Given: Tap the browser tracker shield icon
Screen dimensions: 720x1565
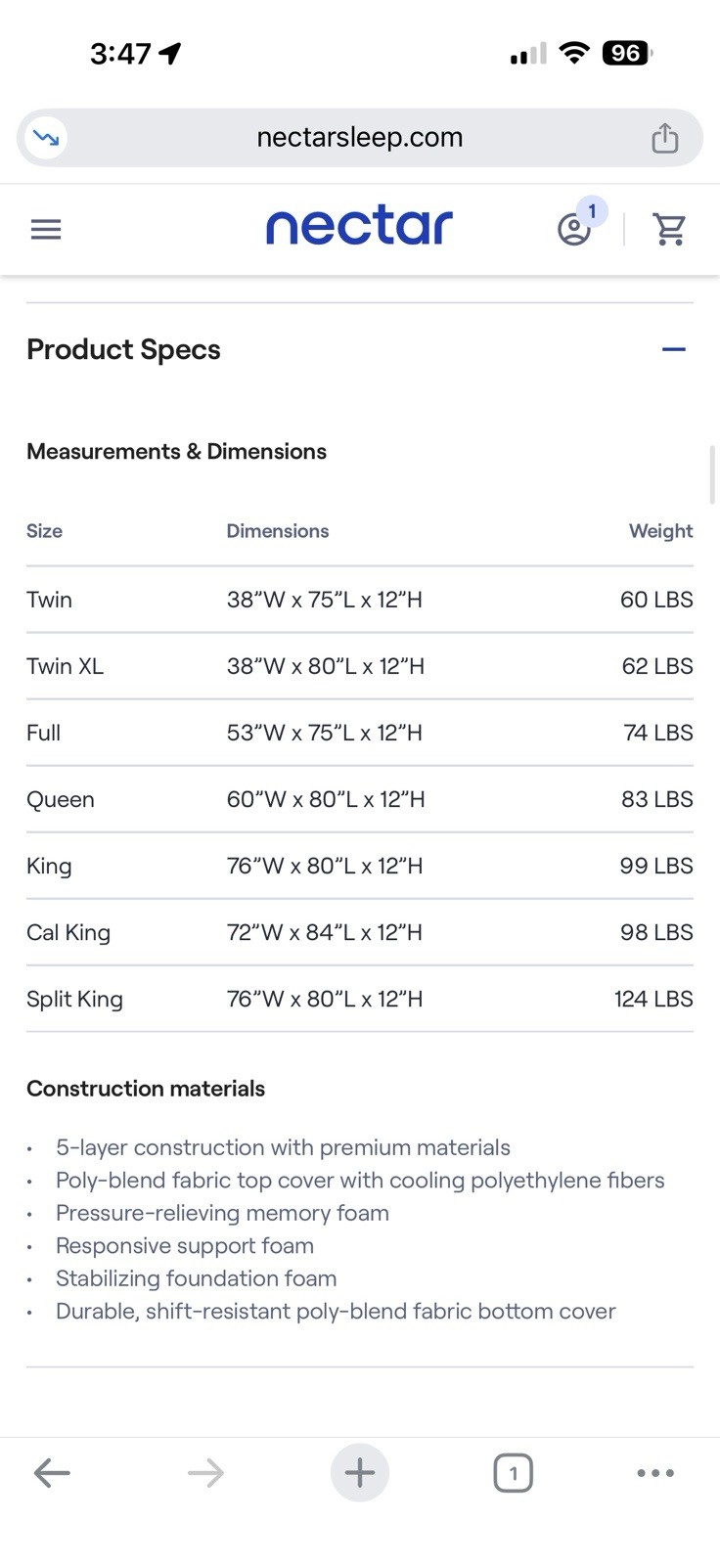Looking at the screenshot, I should (45, 138).
